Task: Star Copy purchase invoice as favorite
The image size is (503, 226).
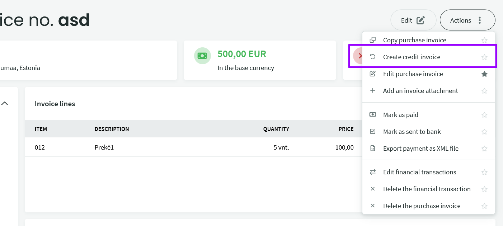Action: [x=484, y=40]
